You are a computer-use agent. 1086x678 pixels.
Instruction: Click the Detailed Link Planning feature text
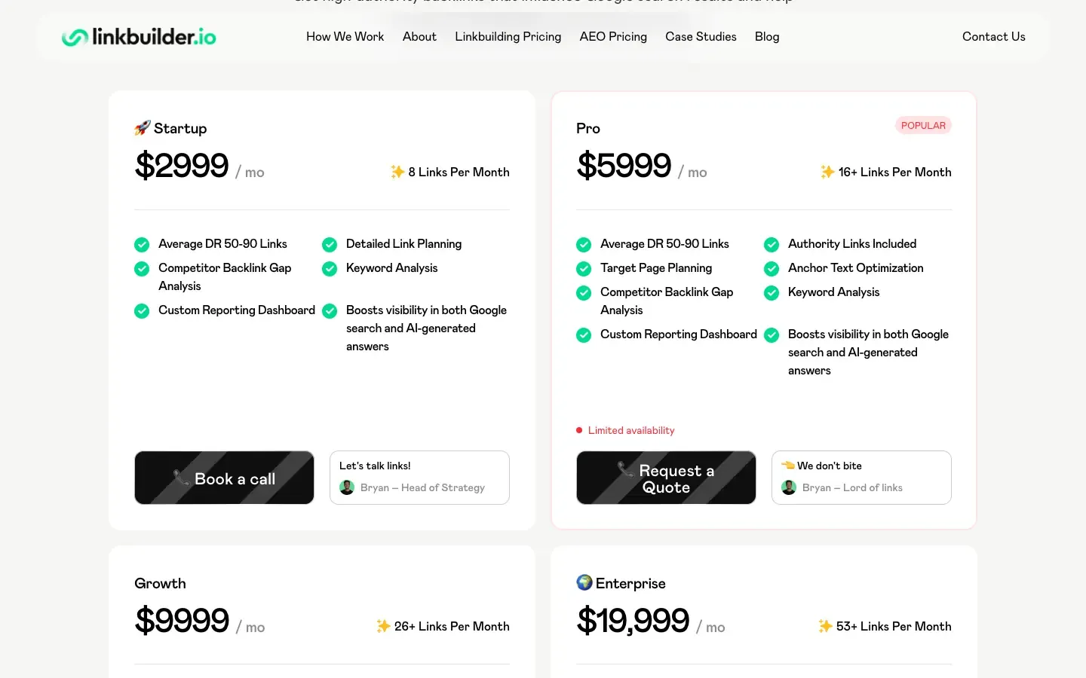point(403,244)
